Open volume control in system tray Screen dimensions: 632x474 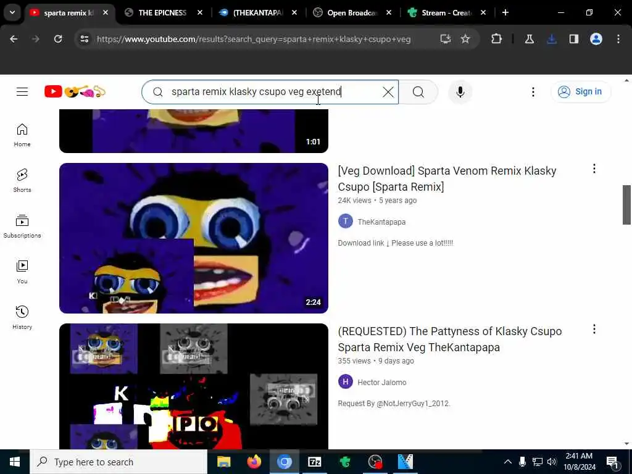(x=552, y=462)
